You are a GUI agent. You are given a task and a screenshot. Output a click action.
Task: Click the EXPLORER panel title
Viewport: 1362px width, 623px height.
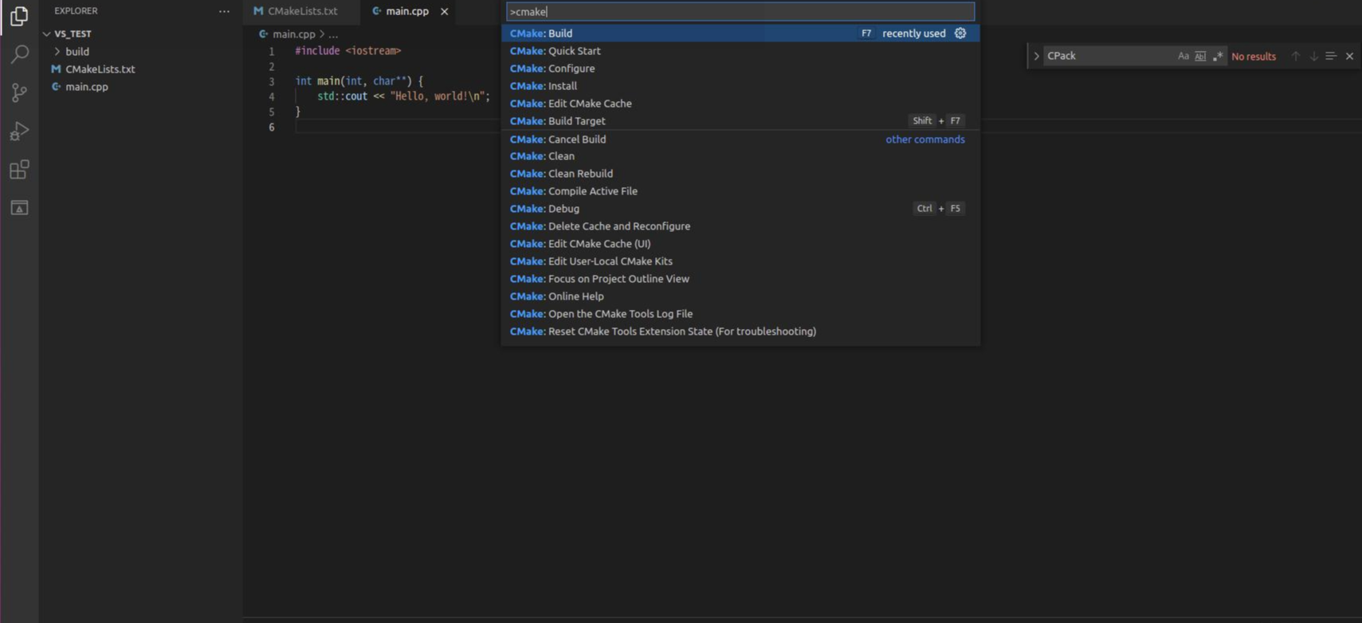click(x=76, y=11)
